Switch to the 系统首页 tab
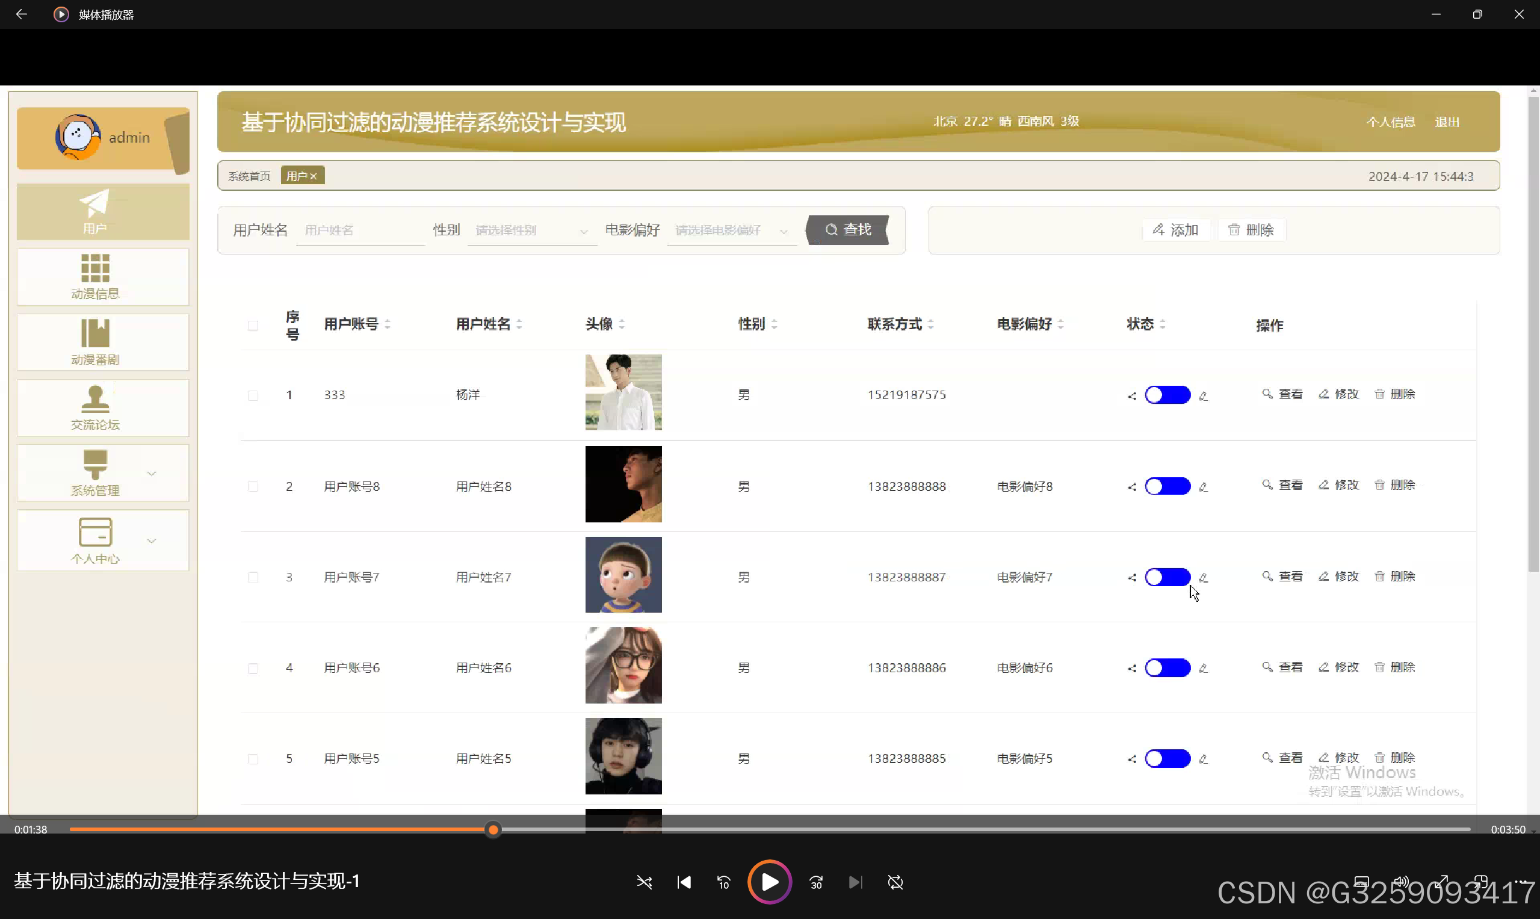This screenshot has width=1540, height=919. point(249,176)
